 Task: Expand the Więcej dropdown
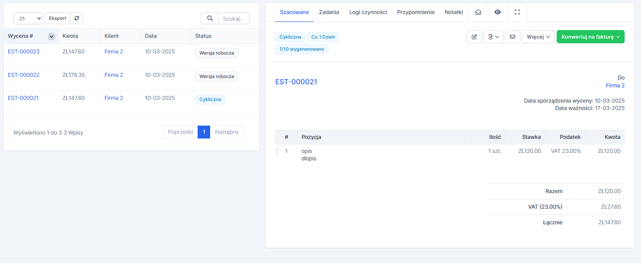point(538,37)
